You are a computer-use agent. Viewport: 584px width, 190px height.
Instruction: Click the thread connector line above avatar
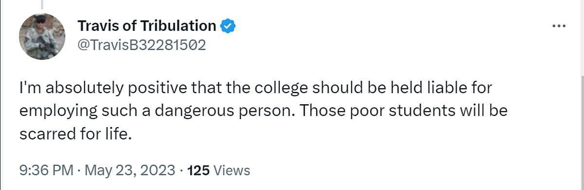coord(42,5)
